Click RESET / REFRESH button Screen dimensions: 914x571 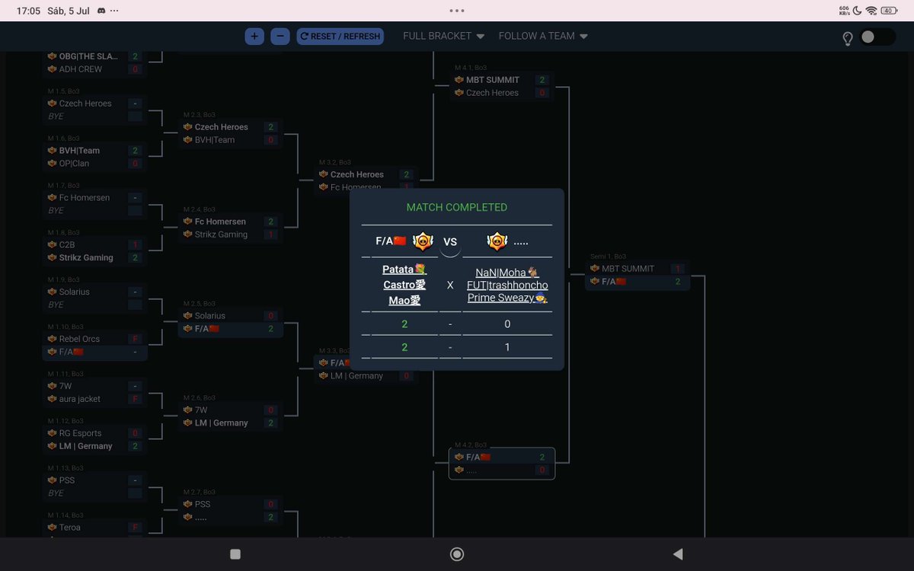(340, 36)
